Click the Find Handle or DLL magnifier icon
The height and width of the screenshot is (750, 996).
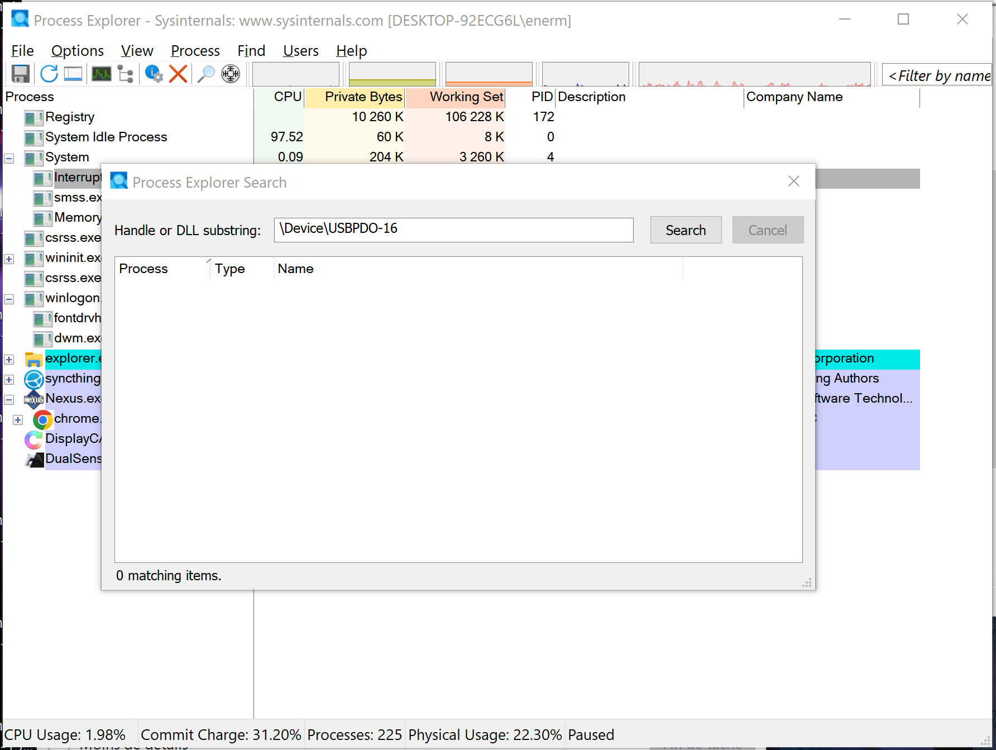(x=206, y=74)
